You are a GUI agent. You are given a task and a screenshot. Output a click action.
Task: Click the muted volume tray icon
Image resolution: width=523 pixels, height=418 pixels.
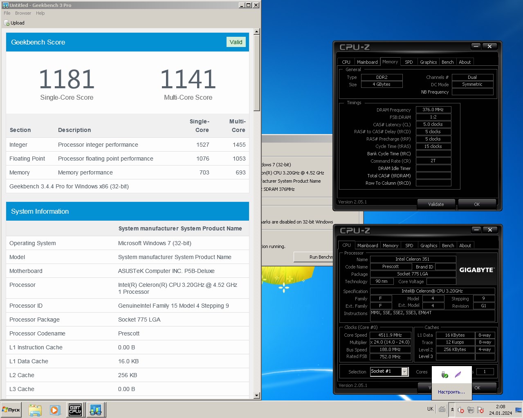point(461,410)
